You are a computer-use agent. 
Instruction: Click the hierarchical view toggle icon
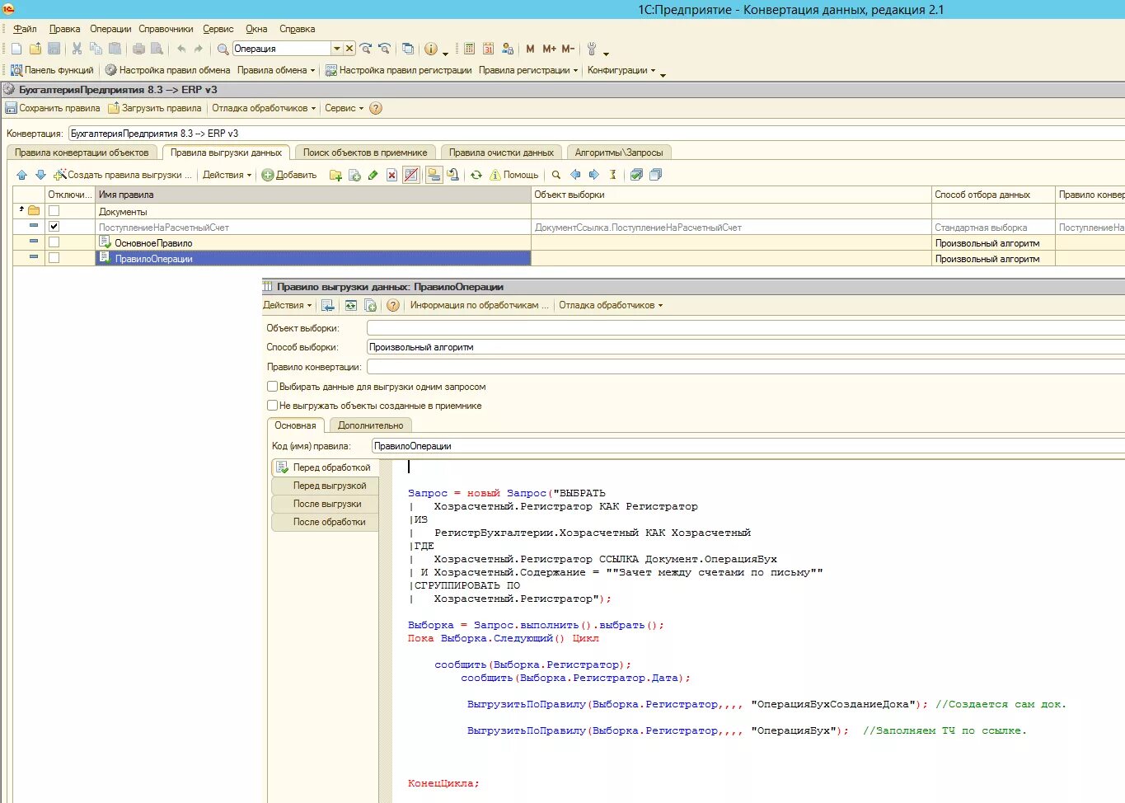click(434, 175)
